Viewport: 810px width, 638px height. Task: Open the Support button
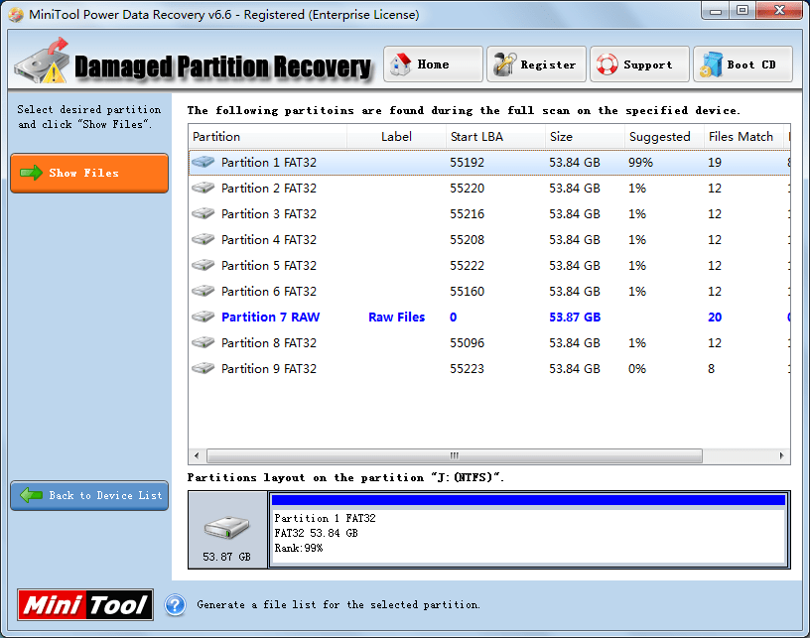(639, 64)
